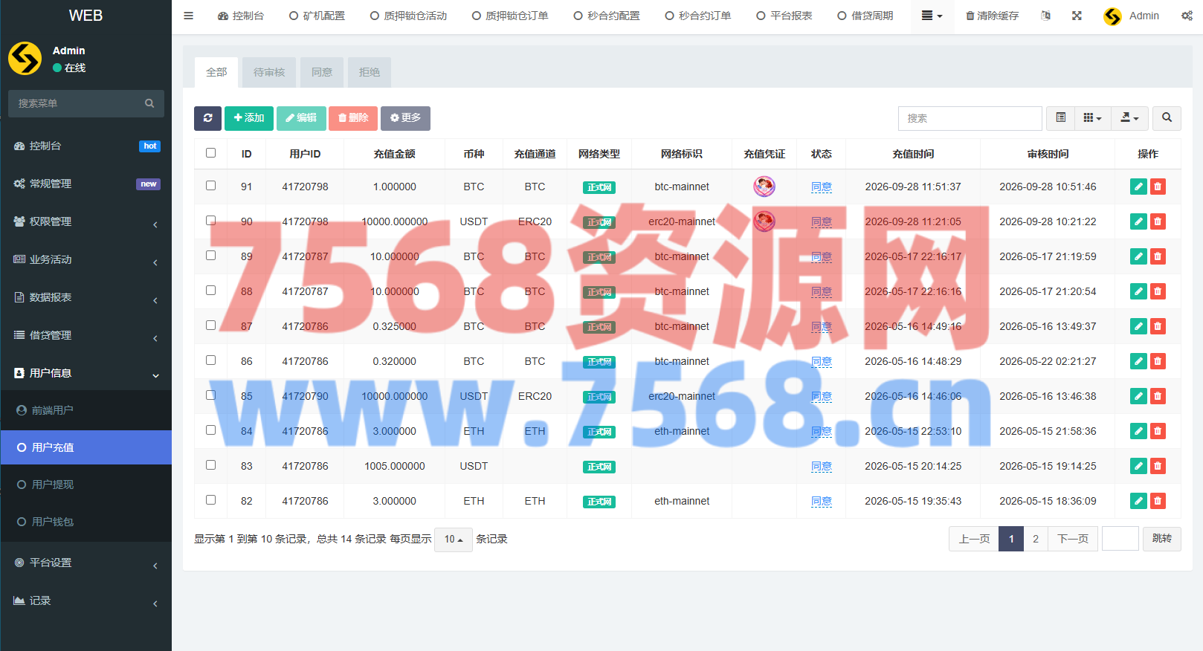The height and width of the screenshot is (651, 1203).
Task: Delete row 87 with red trash icon
Action: pyautogui.click(x=1158, y=326)
